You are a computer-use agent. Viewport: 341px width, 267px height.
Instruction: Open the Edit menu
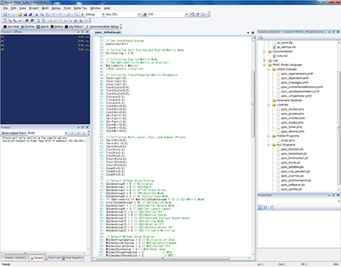pyautogui.click(x=13, y=8)
